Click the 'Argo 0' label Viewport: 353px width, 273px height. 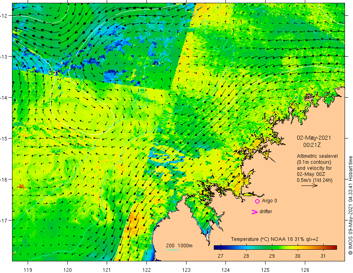point(270,201)
